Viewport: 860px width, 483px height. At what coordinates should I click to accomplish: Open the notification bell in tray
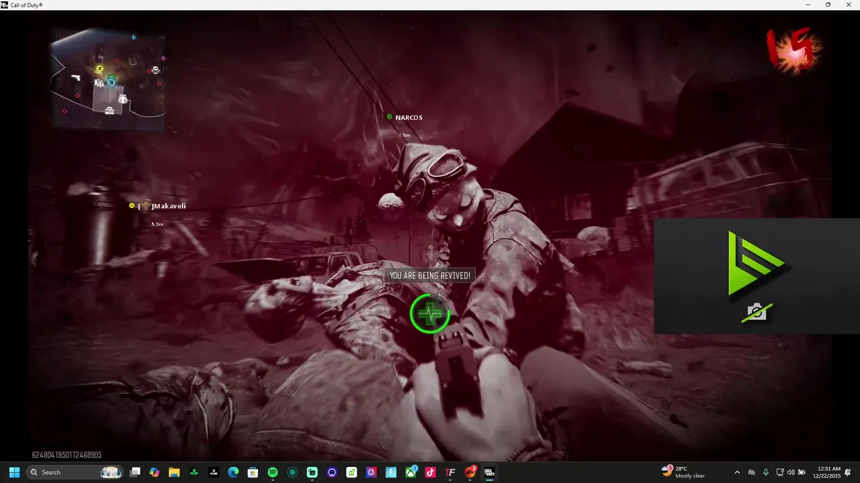[849, 472]
